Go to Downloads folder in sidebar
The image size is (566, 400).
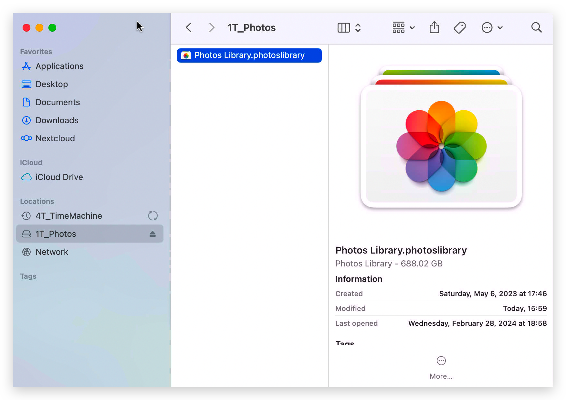(57, 120)
